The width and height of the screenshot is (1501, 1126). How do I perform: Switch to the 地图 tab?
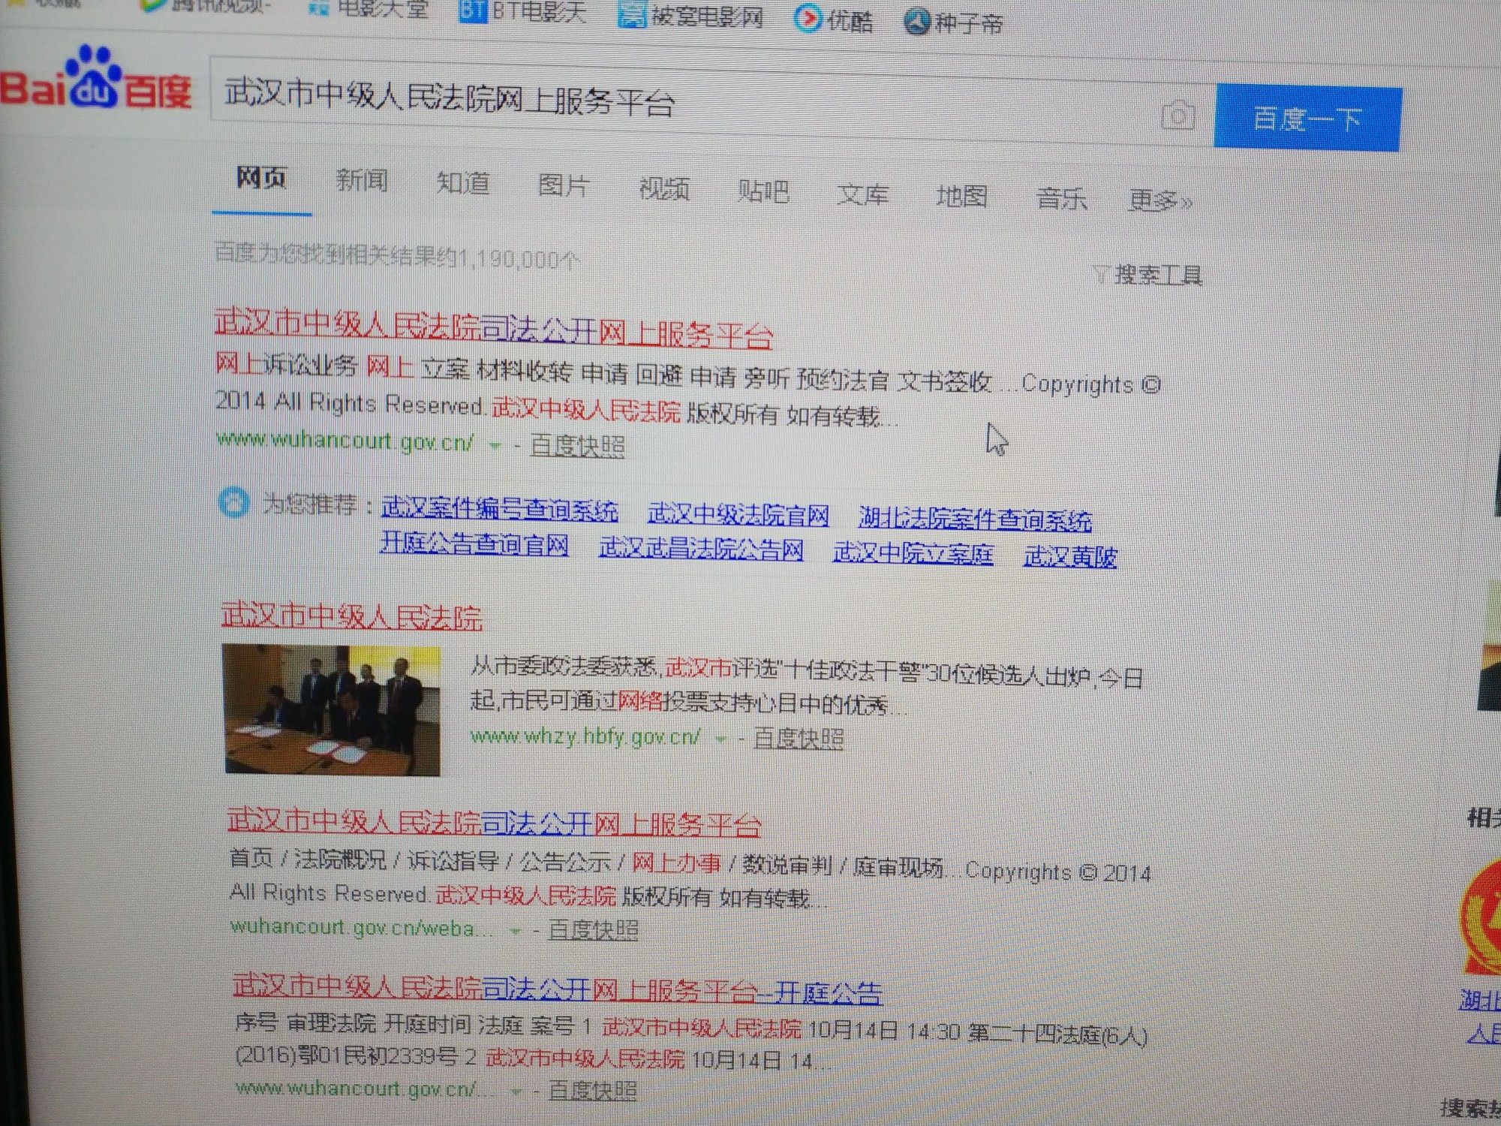pyautogui.click(x=961, y=197)
